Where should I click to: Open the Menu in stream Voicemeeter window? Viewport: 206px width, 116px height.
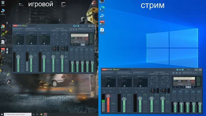[x=189, y=70]
